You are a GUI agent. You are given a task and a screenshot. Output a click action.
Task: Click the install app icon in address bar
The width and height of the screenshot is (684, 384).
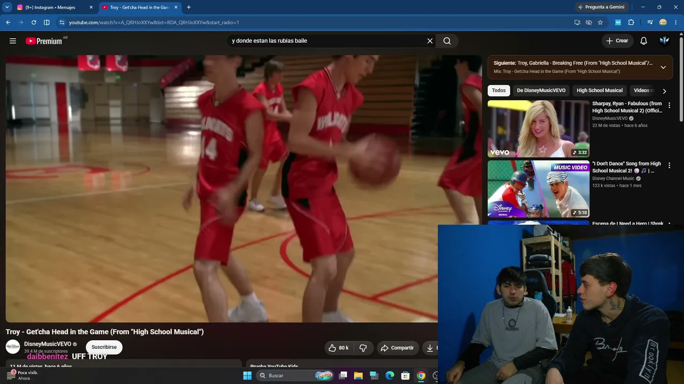(577, 22)
